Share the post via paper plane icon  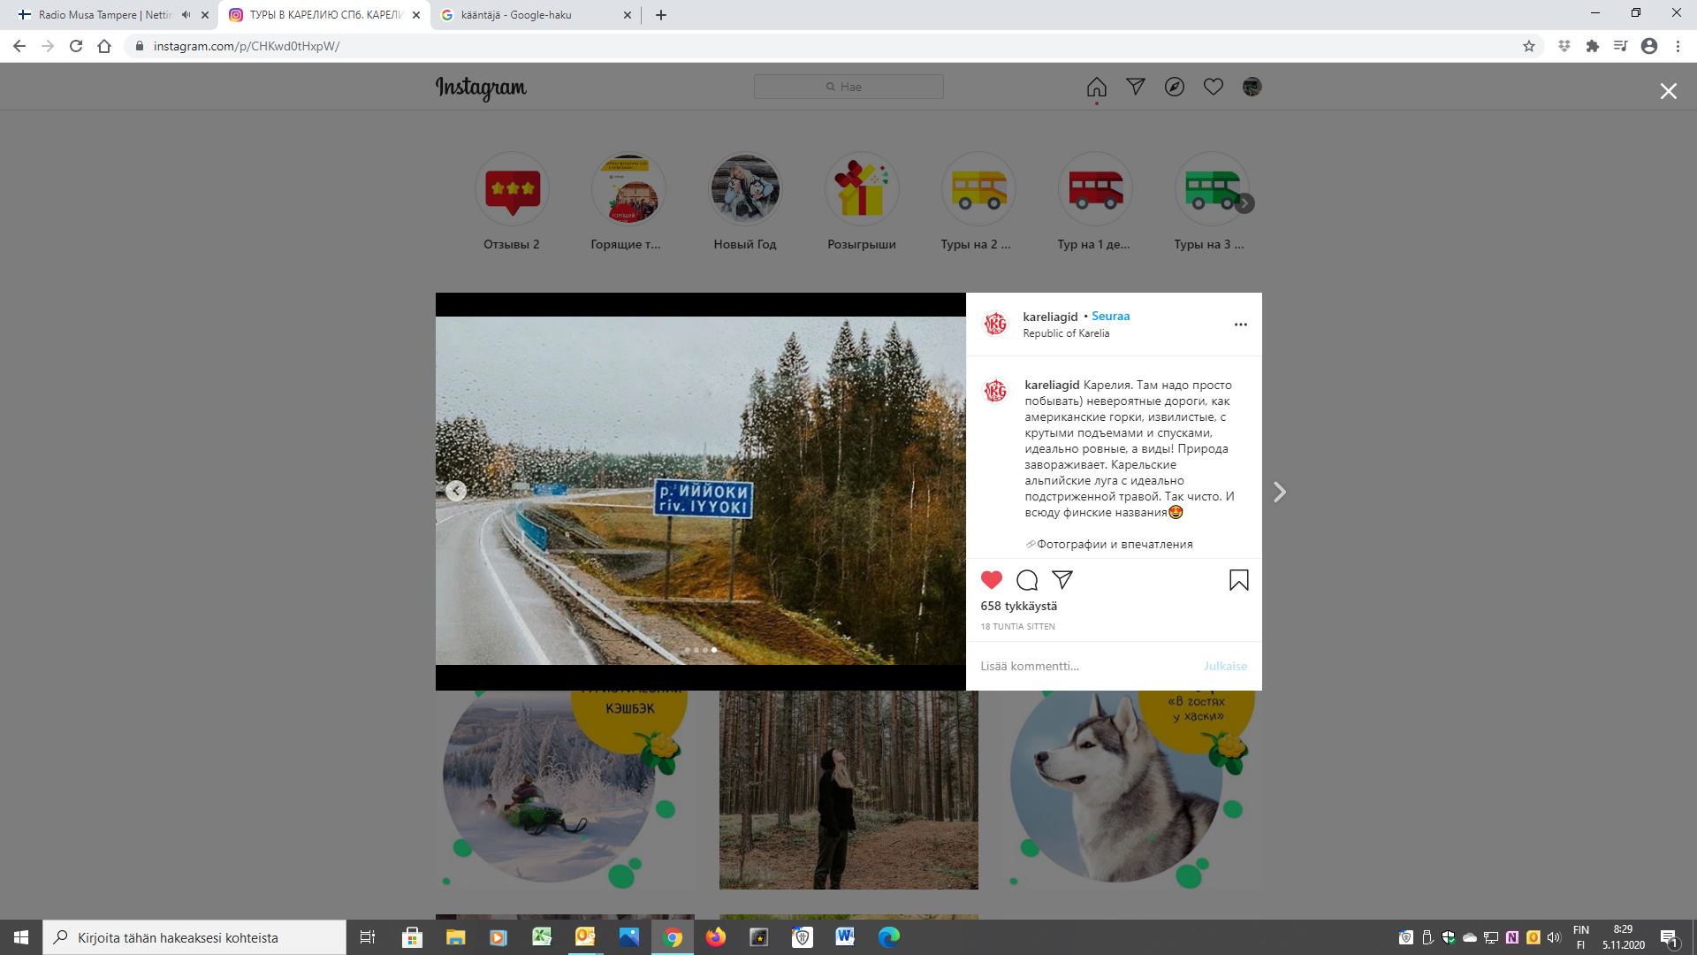click(x=1062, y=580)
